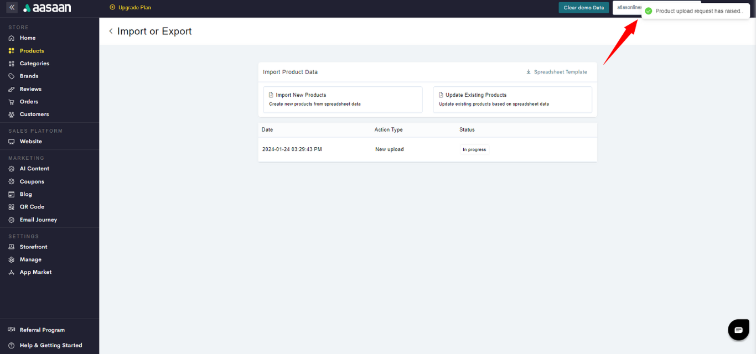Click the In progress status badge
The image size is (756, 354).
coord(474,149)
